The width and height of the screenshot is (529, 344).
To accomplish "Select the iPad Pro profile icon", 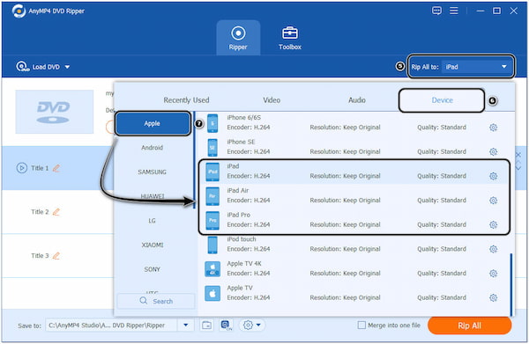I will click(212, 220).
